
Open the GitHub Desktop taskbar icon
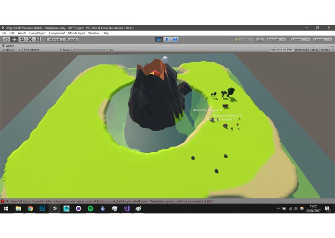(79, 209)
